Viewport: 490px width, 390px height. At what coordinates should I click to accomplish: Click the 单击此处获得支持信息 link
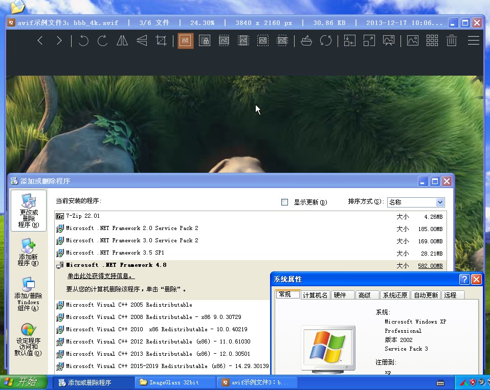[101, 276]
